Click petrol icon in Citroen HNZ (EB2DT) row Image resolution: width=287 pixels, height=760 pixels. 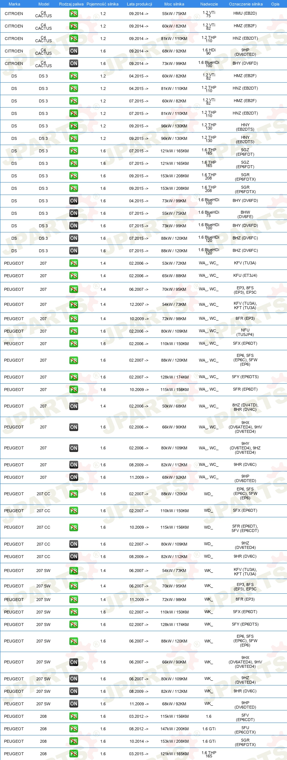pos(73,39)
